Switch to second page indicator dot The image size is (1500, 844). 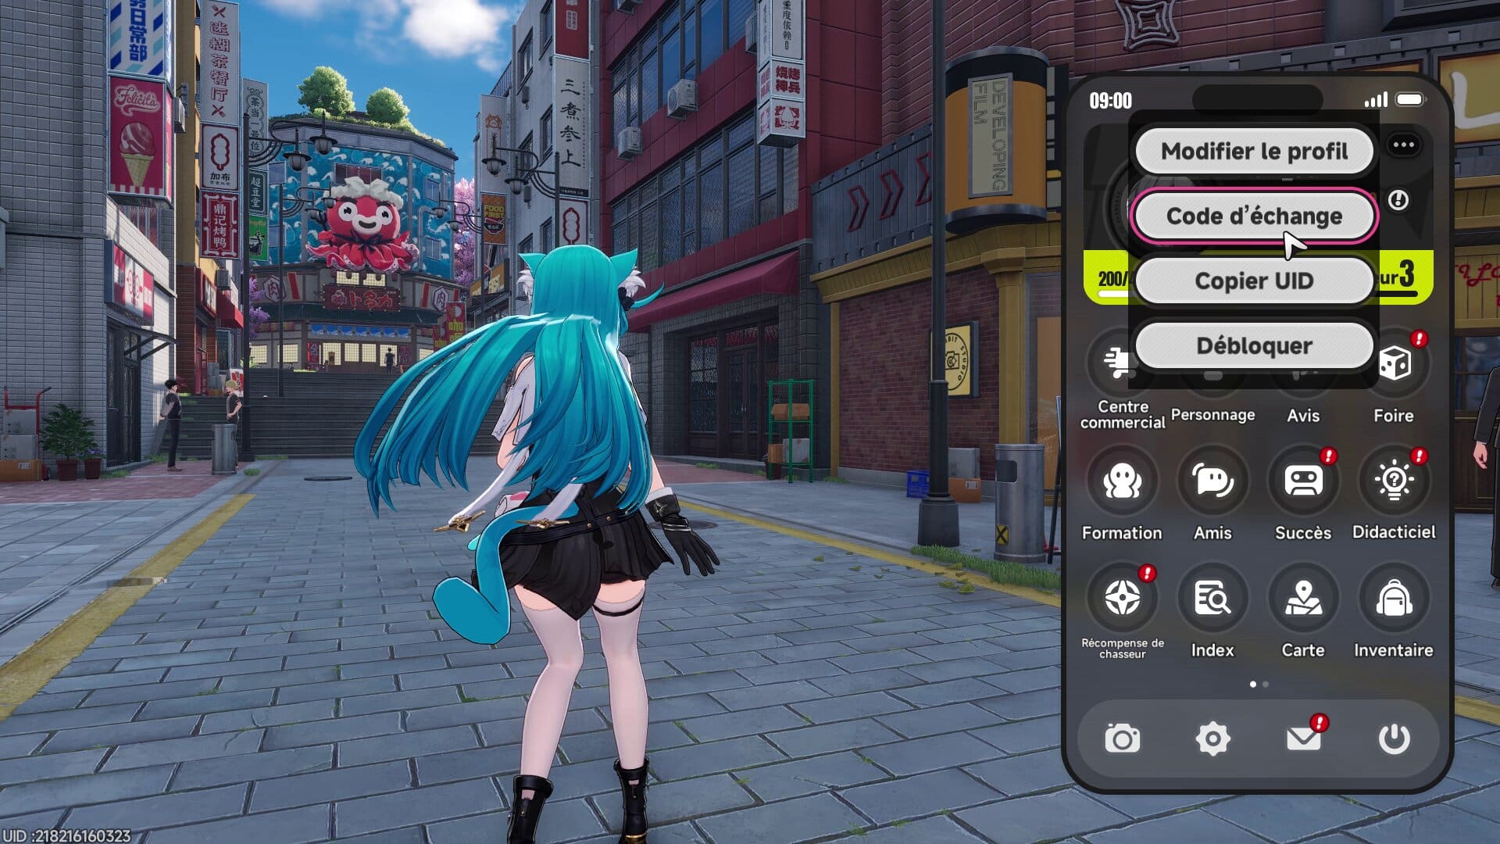1266,685
